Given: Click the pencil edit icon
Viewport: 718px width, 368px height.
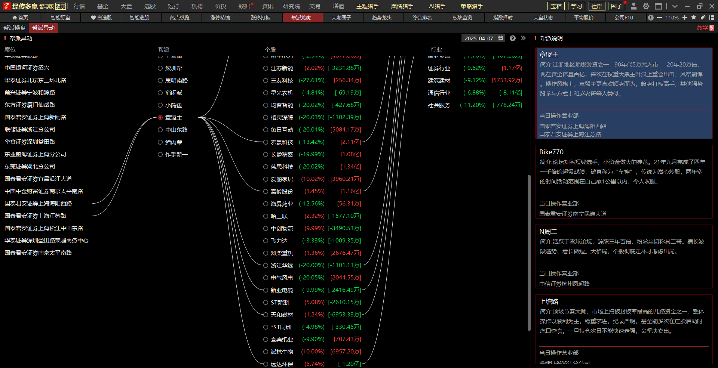Looking at the screenshot, I should pyautogui.click(x=703, y=17).
